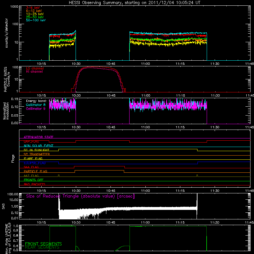Viewport: 254px width, 254px height.
Task: Click the 'PARTICLE RATES' axis label
Action: pyautogui.click(x=5, y=79)
